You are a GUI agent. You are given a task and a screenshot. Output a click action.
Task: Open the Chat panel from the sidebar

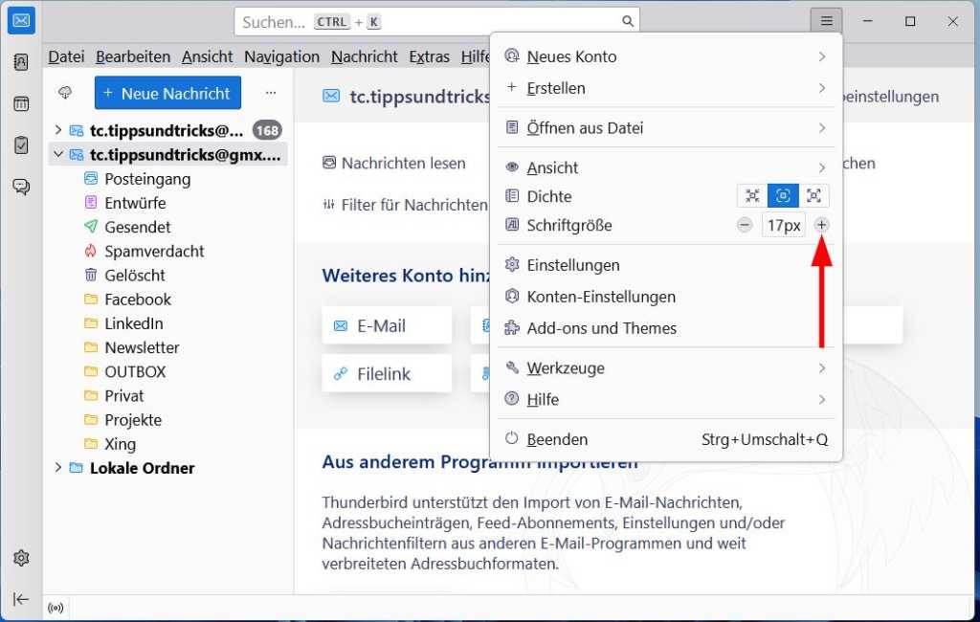tap(21, 187)
